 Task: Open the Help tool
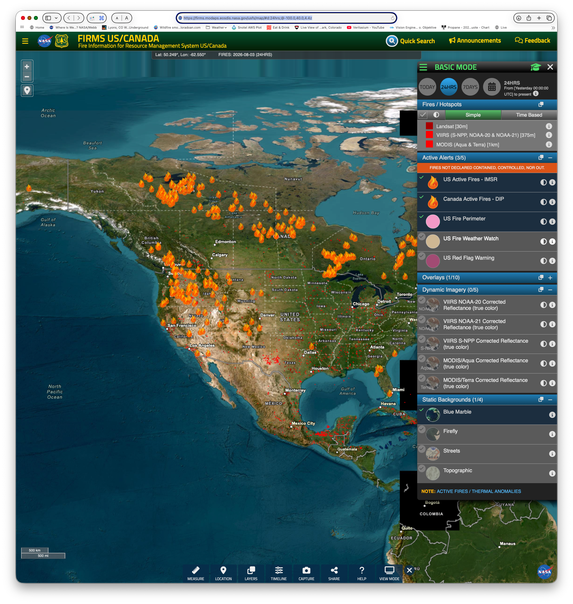coord(362,573)
